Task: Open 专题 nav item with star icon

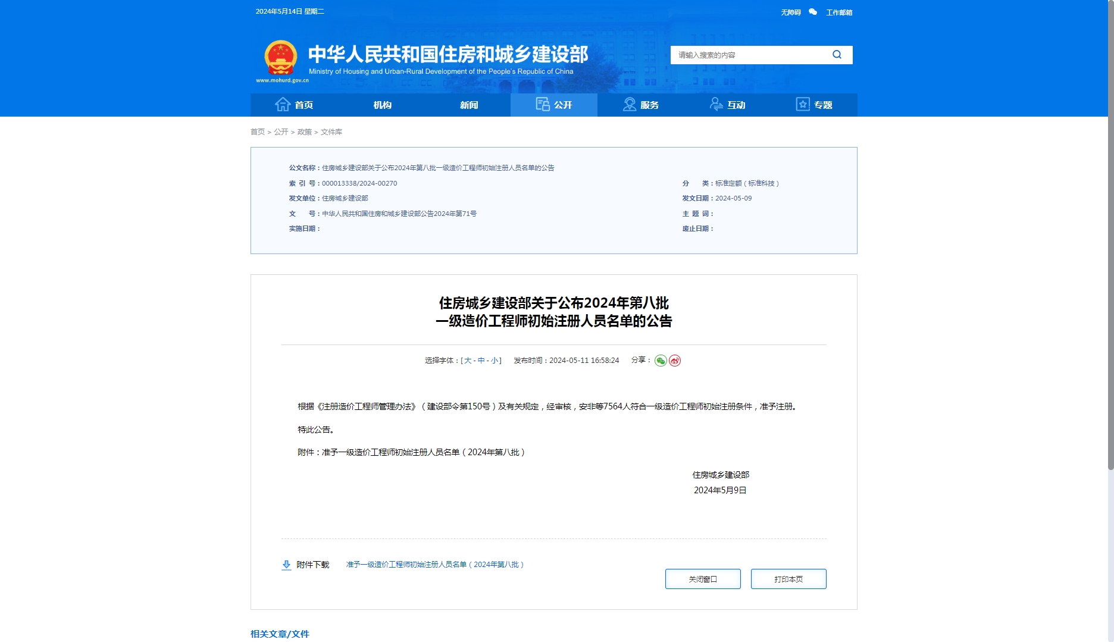Action: [x=814, y=105]
